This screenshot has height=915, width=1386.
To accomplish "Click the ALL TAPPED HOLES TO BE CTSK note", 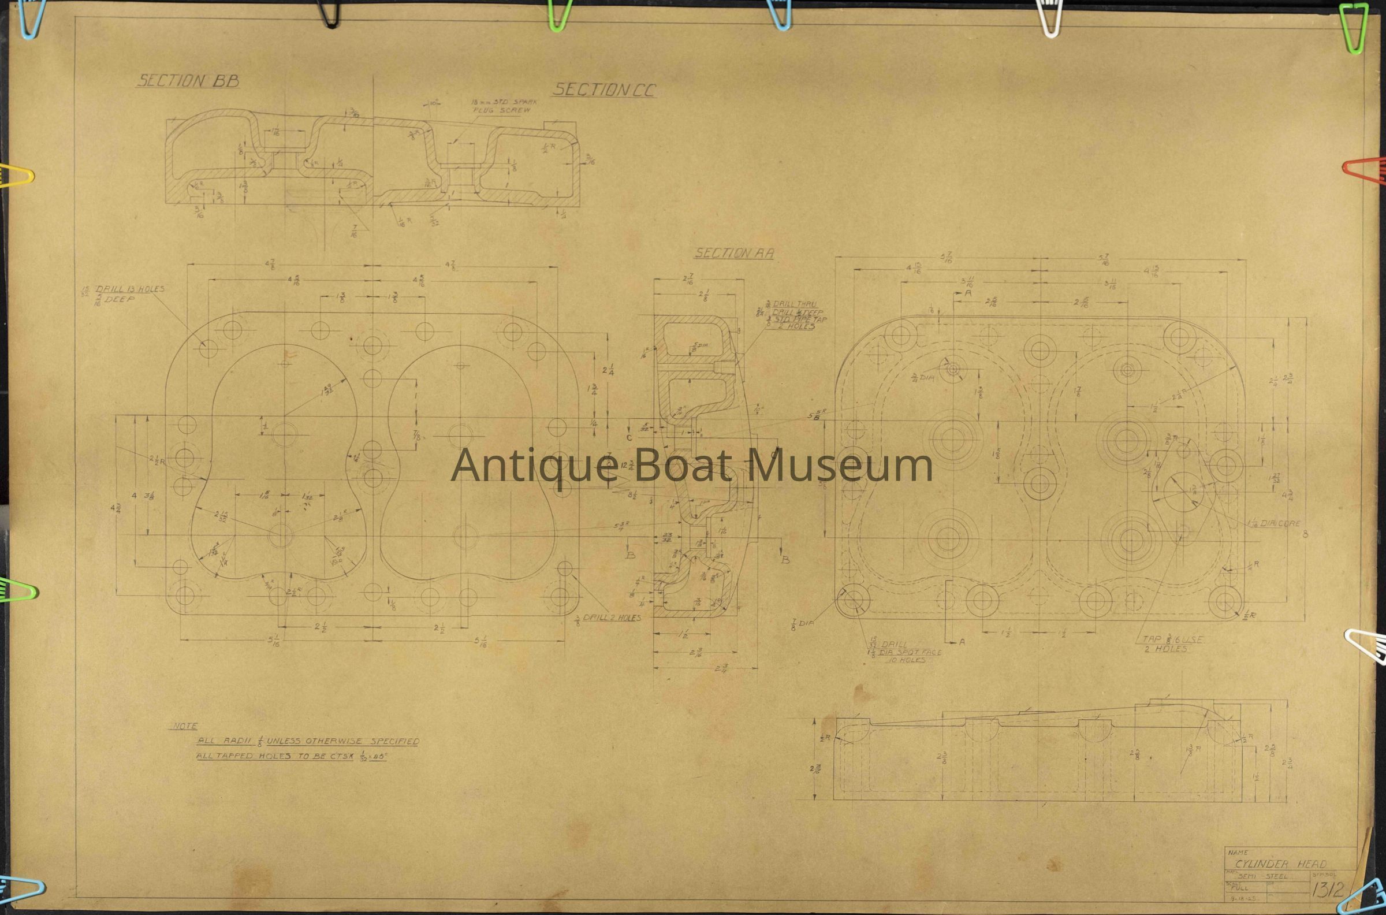I will (x=293, y=756).
